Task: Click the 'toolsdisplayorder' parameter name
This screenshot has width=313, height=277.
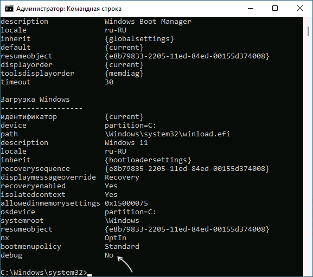Action: pos(37,74)
